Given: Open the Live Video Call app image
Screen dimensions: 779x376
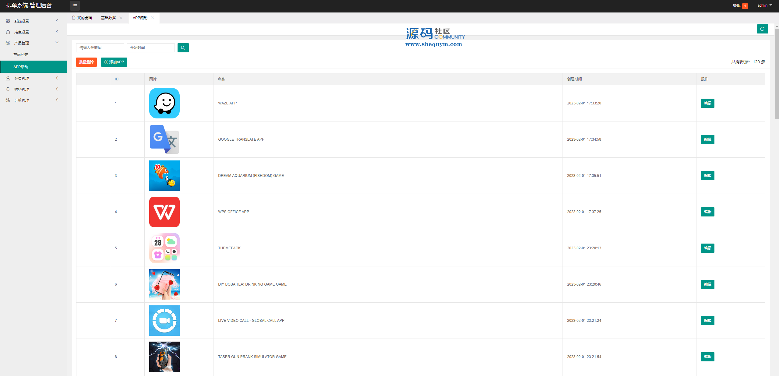Looking at the screenshot, I should (x=164, y=321).
